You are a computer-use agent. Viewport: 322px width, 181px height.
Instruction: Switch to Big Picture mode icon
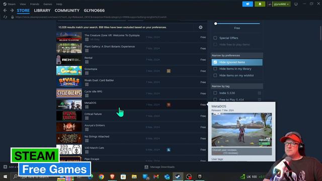click(296, 4)
